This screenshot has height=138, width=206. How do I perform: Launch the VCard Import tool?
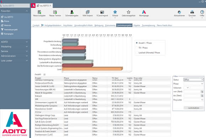click(102, 13)
